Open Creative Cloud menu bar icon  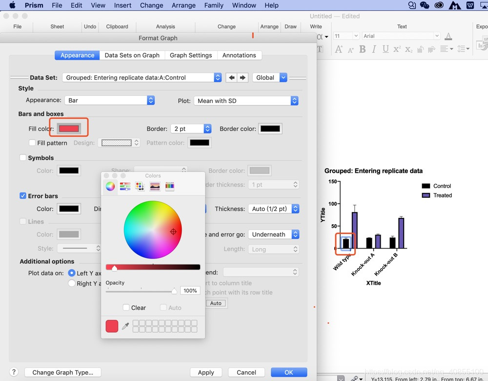[x=439, y=5]
